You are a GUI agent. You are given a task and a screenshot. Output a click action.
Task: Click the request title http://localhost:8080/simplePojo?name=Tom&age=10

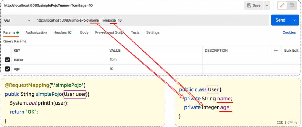(48, 5)
